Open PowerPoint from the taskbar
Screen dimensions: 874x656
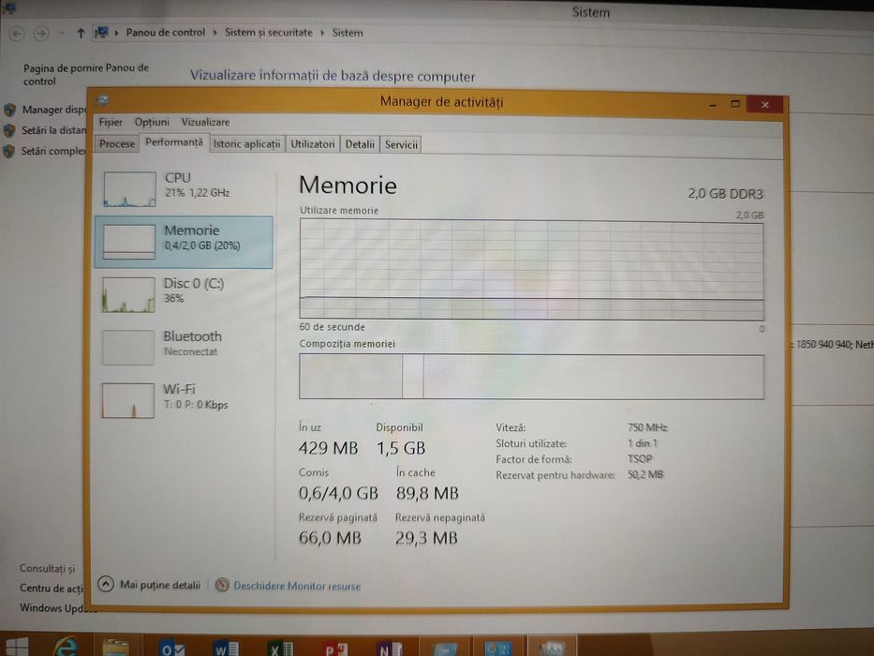tap(335, 649)
